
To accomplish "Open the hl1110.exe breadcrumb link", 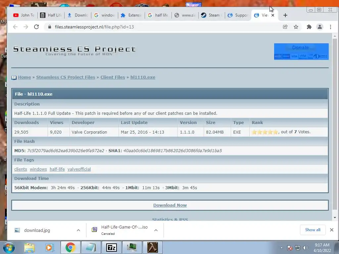I will tap(143, 77).
